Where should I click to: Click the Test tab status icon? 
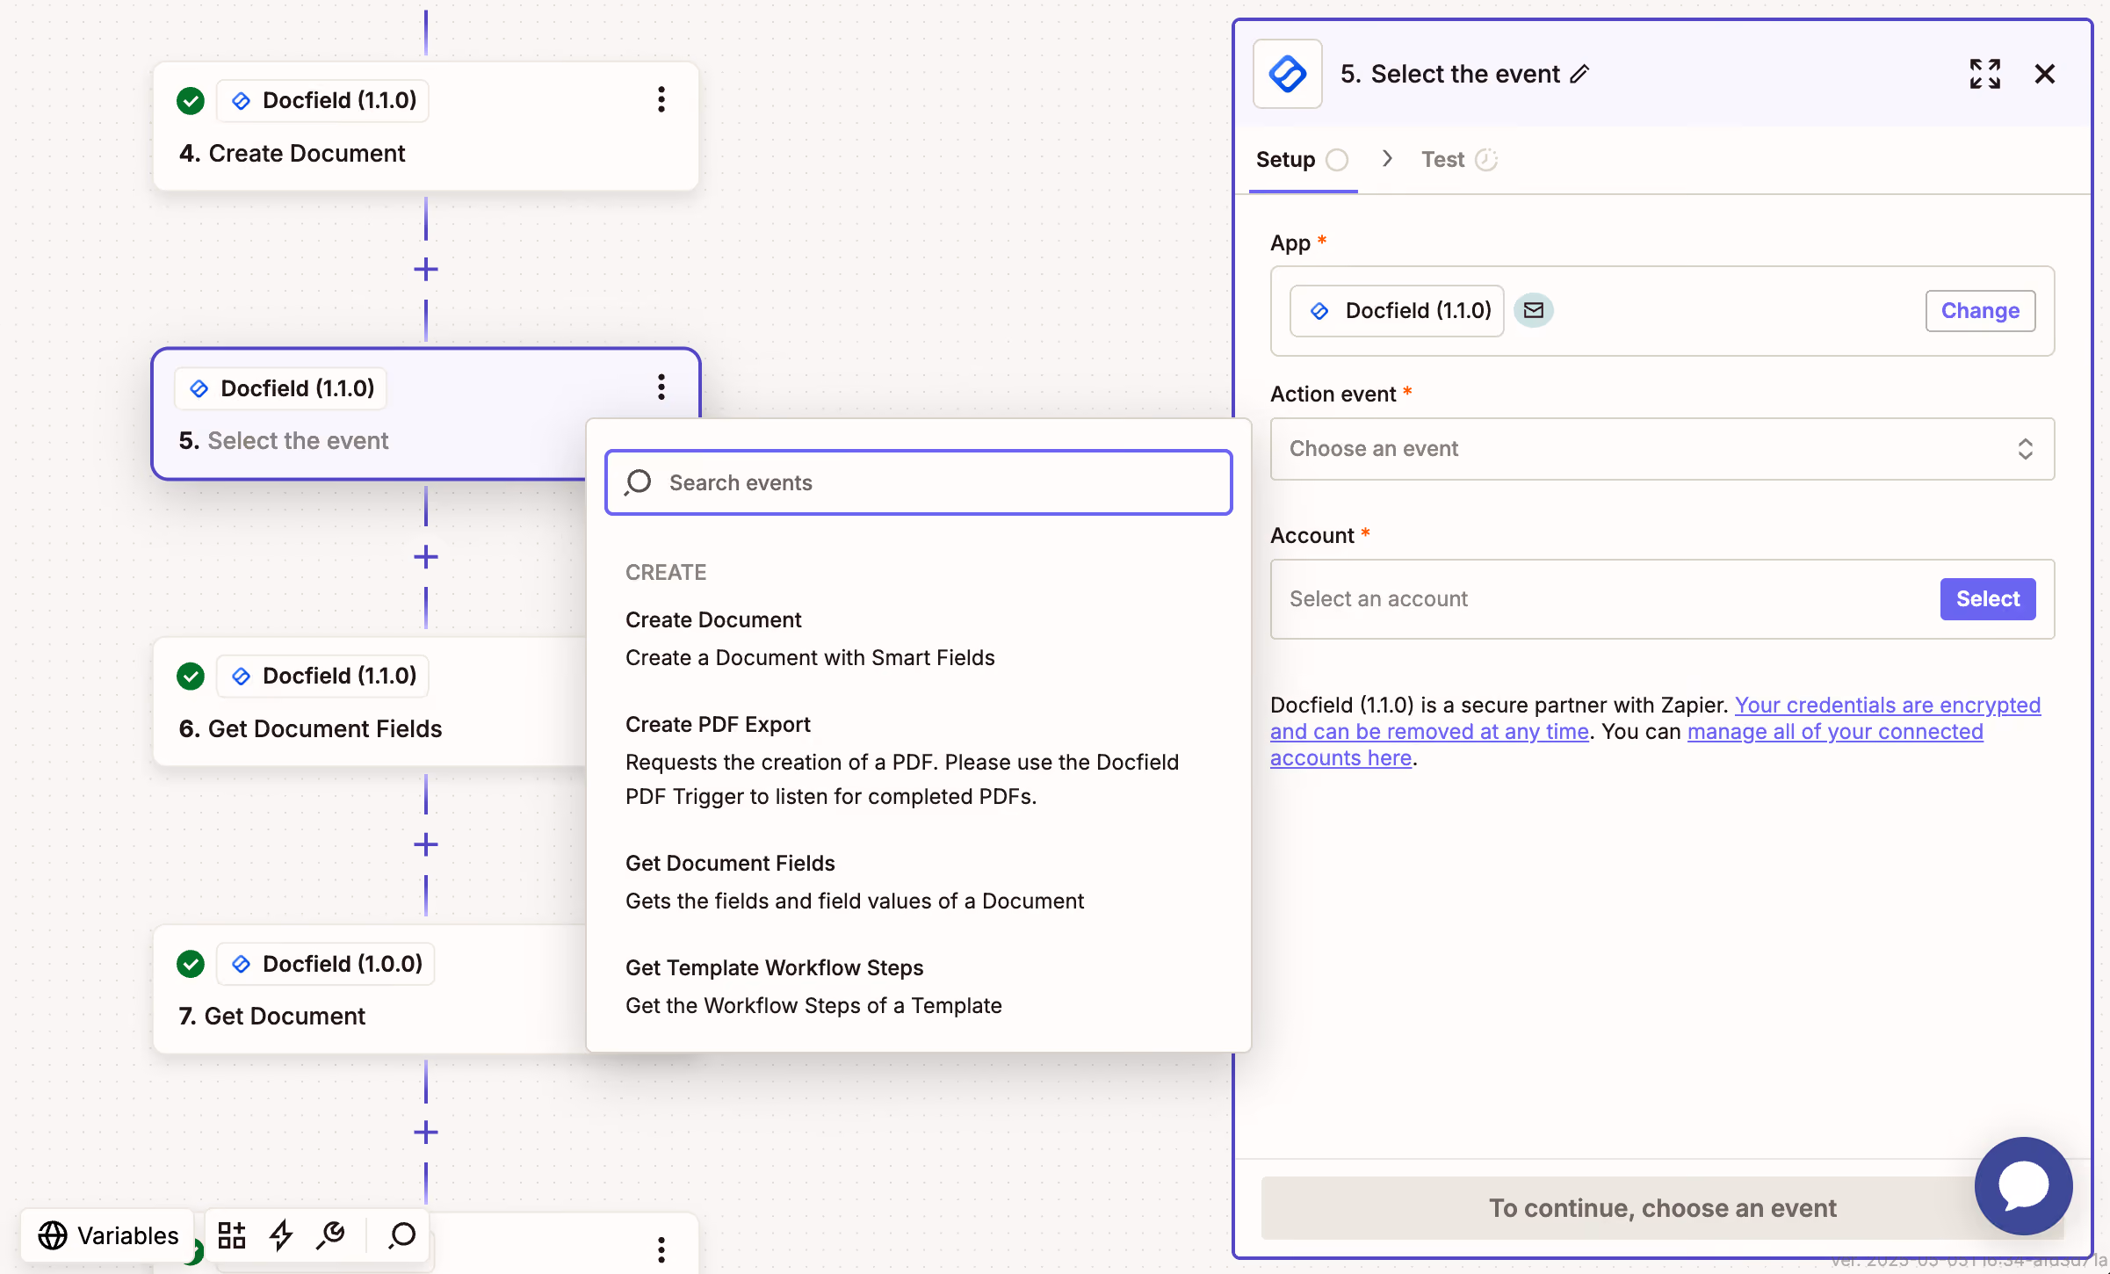pos(1486,160)
